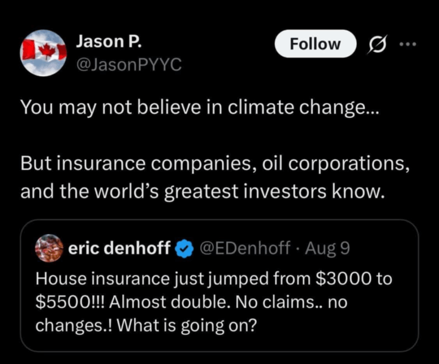Screen dimensions: 439x364
Task: Open the quoted 'House insurance just jumped' line
Action: tap(171, 279)
